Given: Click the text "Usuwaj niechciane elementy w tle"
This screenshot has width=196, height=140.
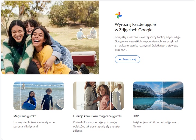Looking at the screenshot, I should pyautogui.click(x=34, y=122).
